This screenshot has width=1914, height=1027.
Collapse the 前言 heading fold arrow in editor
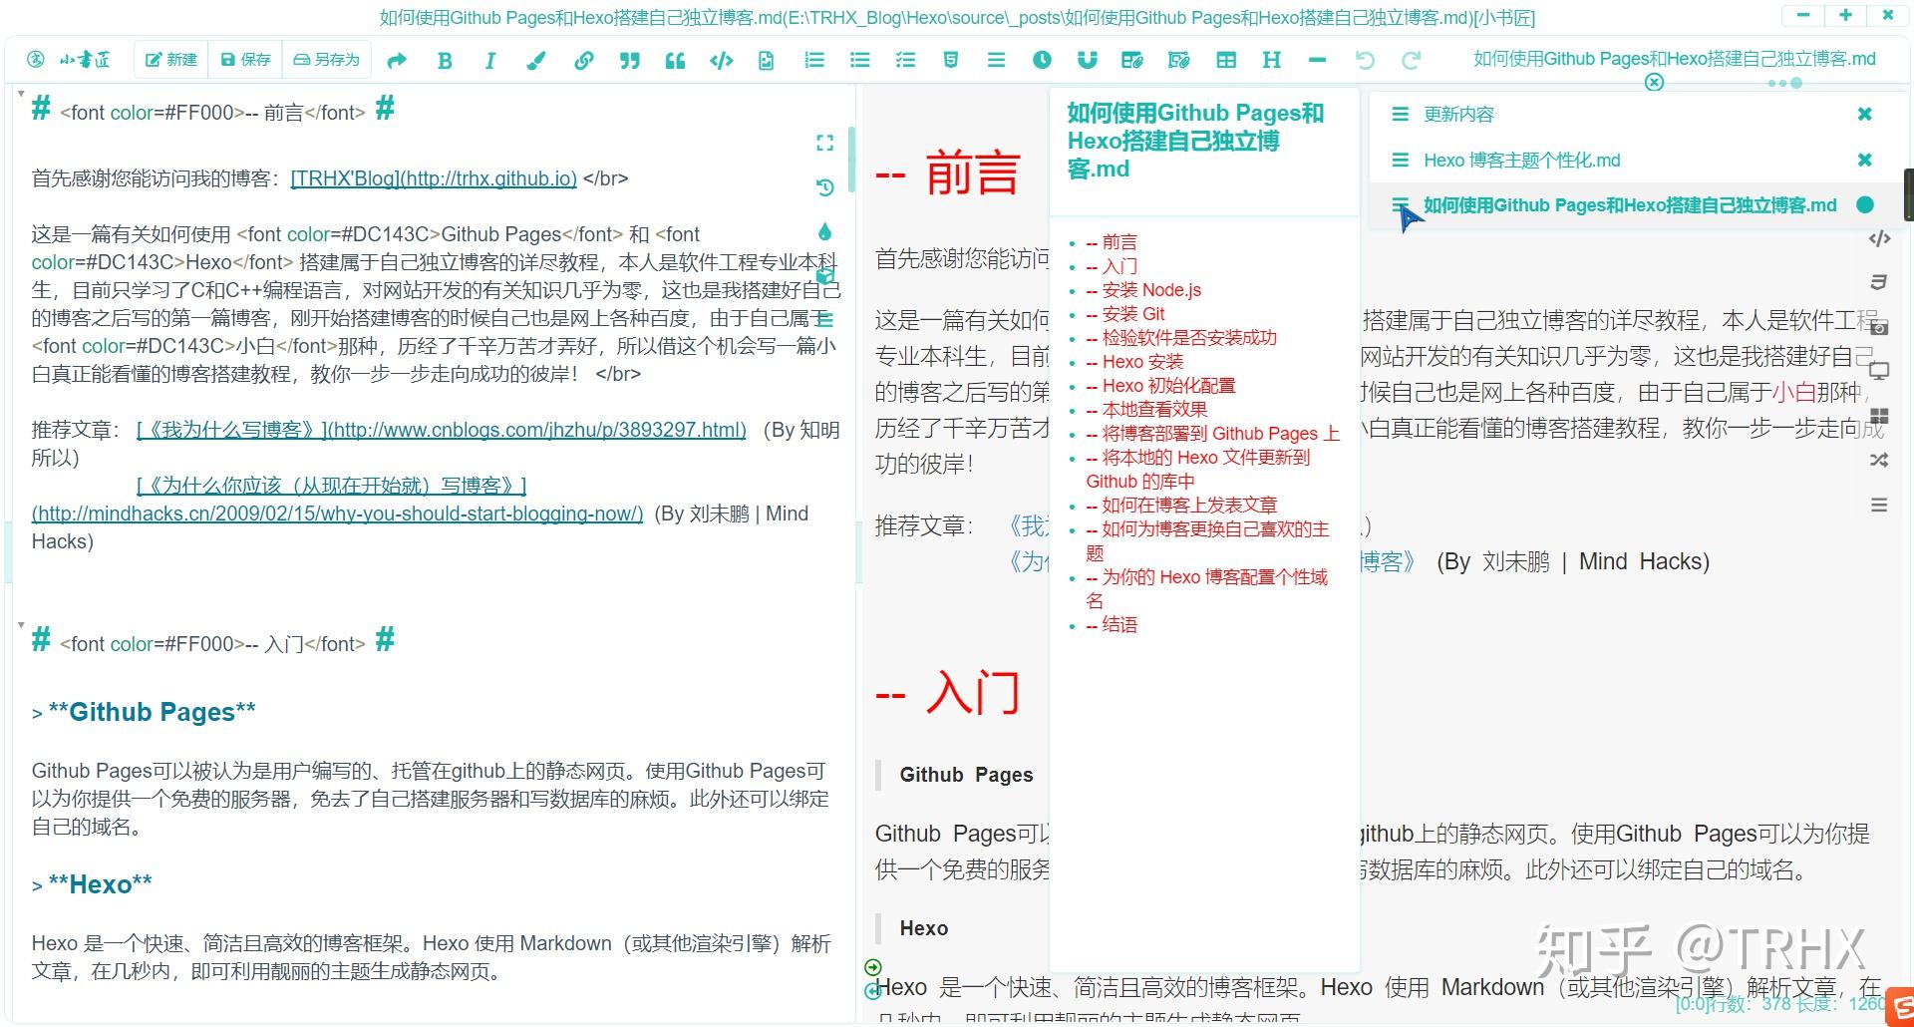[21, 94]
